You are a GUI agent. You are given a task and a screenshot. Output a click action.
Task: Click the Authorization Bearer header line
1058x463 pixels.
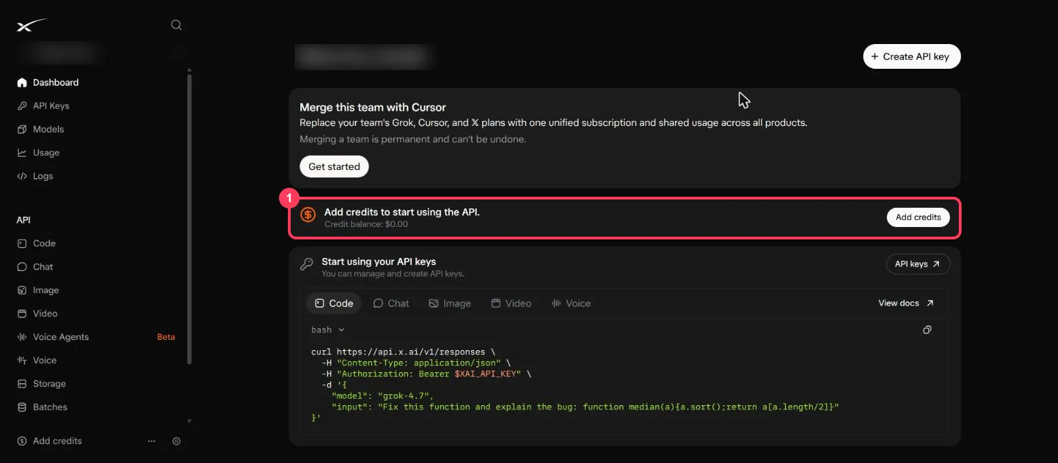pyautogui.click(x=426, y=374)
